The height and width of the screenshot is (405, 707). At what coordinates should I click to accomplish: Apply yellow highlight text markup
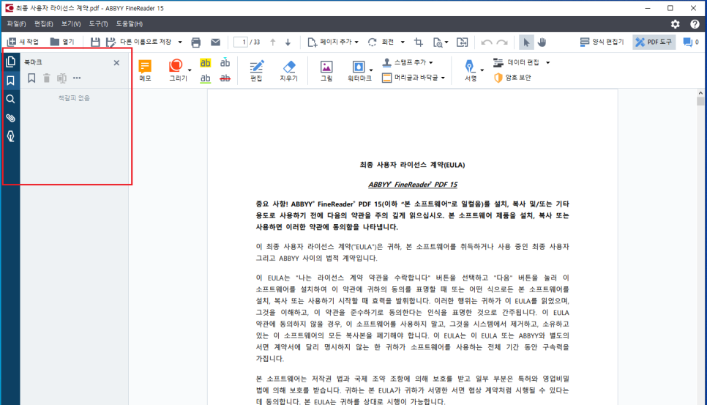pyautogui.click(x=206, y=63)
